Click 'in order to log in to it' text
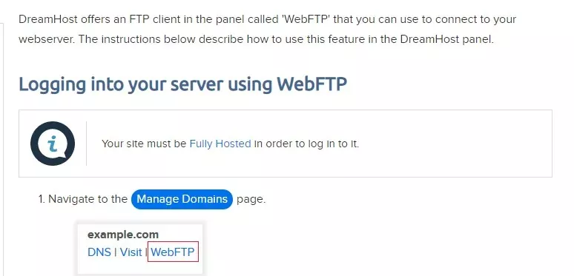Image resolution: width=574 pixels, height=276 pixels. [x=307, y=144]
